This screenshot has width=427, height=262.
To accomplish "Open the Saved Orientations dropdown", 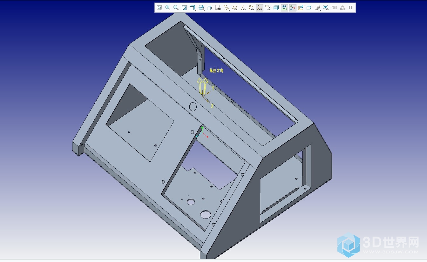I will 201,8.
